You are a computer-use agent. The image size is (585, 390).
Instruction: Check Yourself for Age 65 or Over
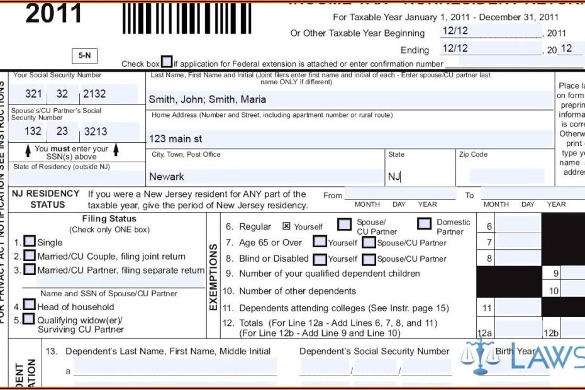point(321,241)
